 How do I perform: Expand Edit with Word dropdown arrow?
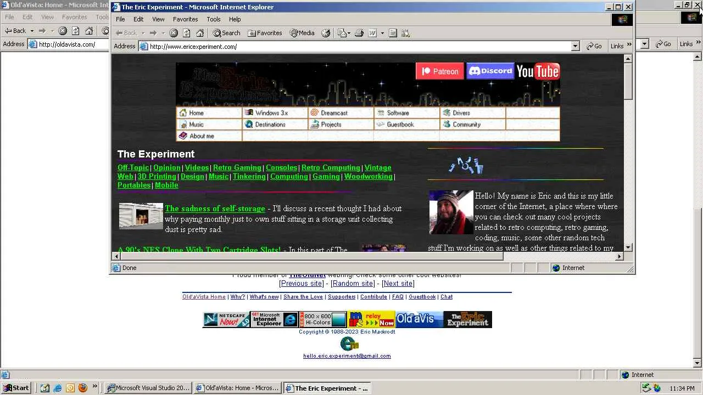point(382,33)
